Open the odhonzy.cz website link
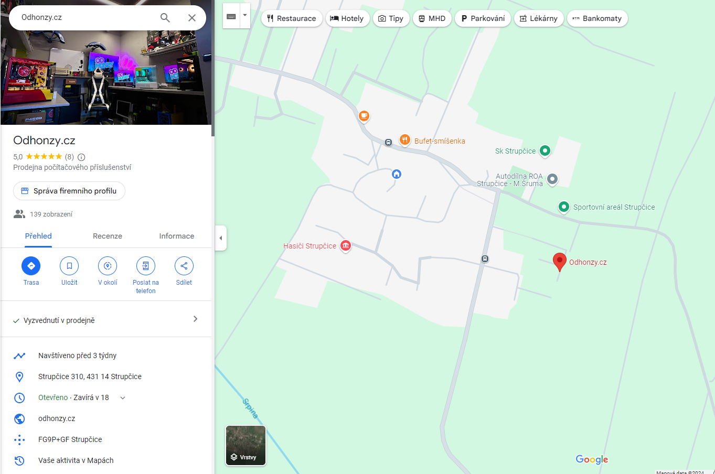The width and height of the screenshot is (715, 474). click(x=57, y=418)
